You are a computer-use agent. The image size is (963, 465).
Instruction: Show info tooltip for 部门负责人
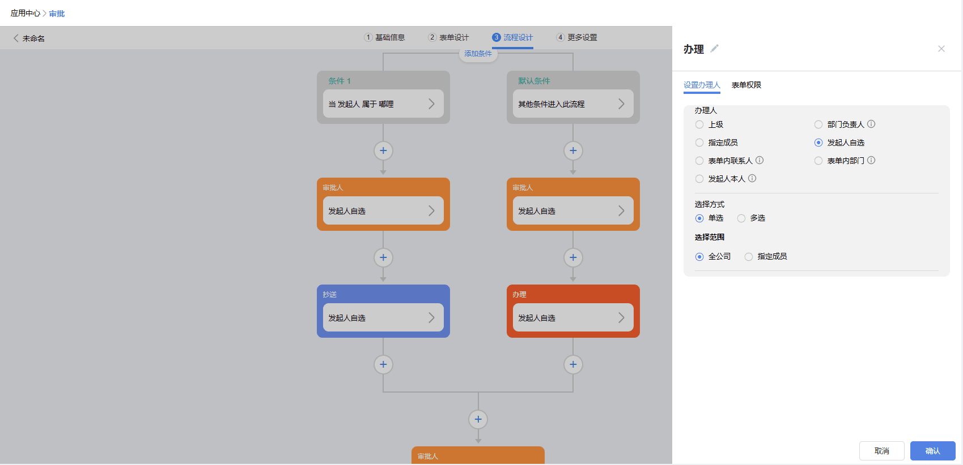click(x=871, y=124)
